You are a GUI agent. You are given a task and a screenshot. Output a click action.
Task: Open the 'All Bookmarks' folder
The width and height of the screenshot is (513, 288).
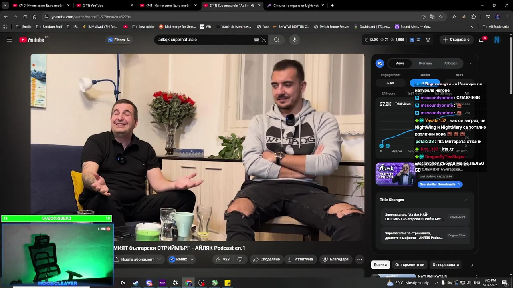coord(496,27)
